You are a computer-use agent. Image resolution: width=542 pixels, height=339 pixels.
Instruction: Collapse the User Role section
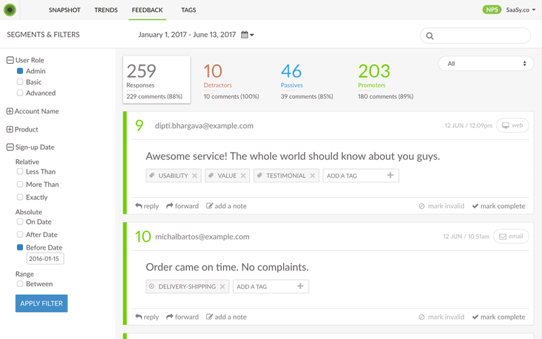click(10, 60)
